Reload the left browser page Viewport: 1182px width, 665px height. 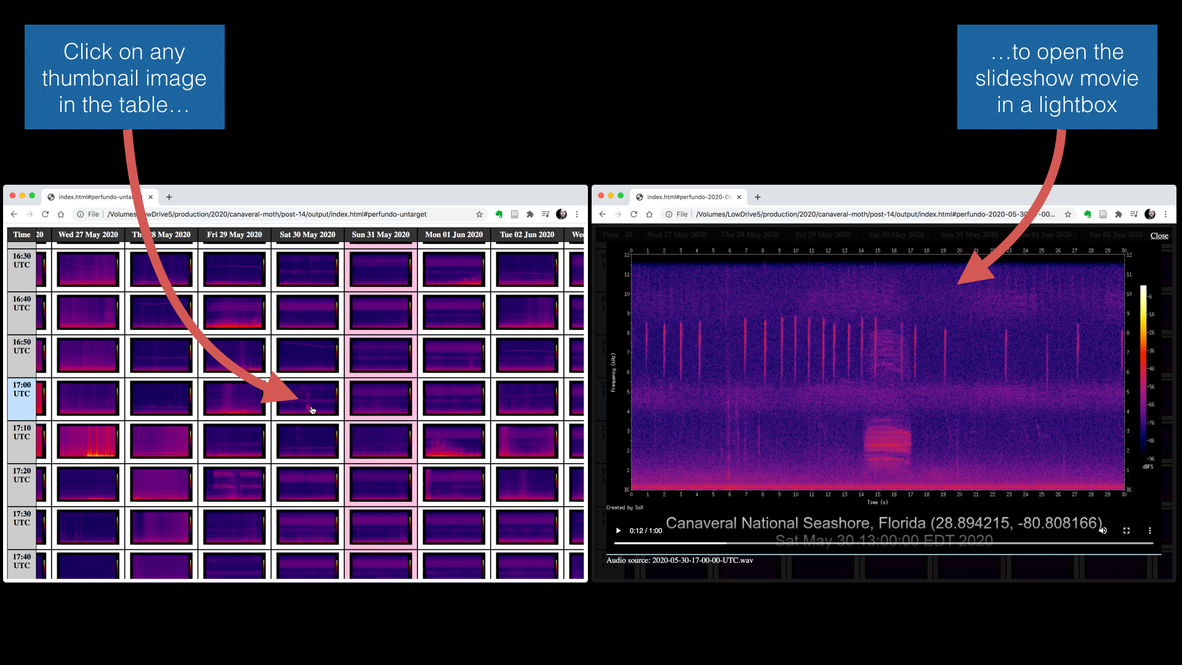45,214
